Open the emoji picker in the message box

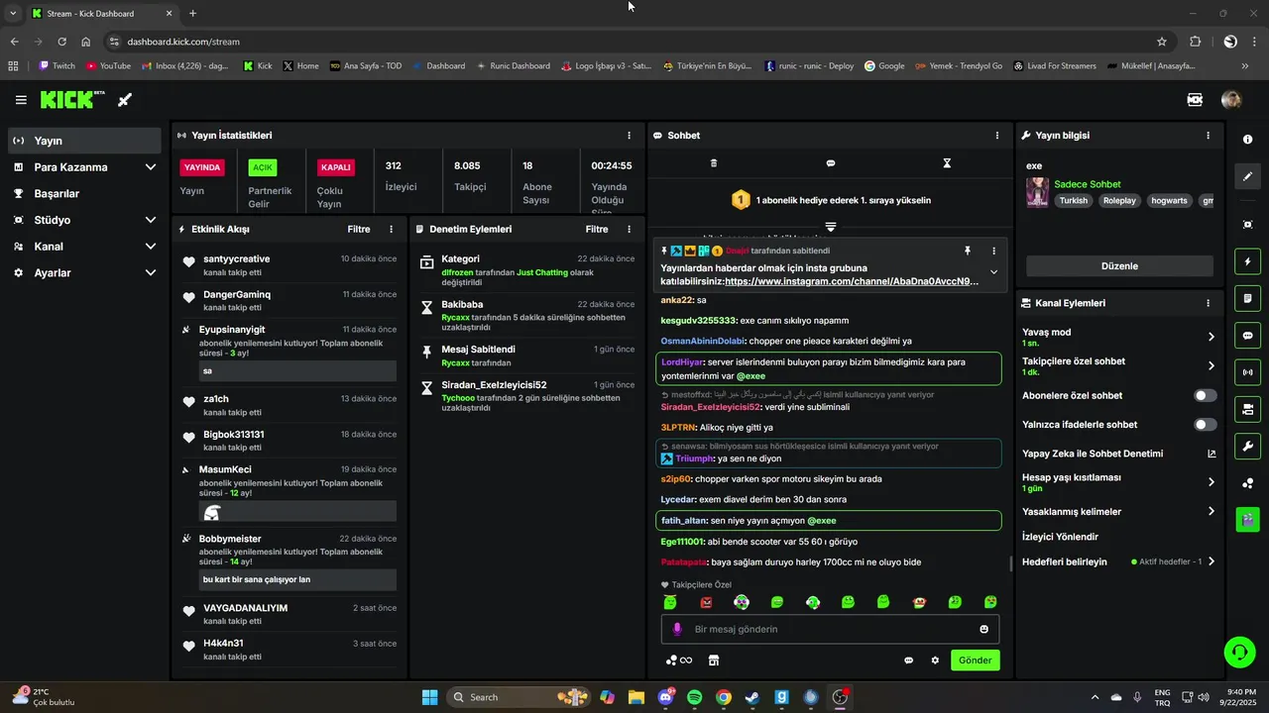click(x=983, y=629)
